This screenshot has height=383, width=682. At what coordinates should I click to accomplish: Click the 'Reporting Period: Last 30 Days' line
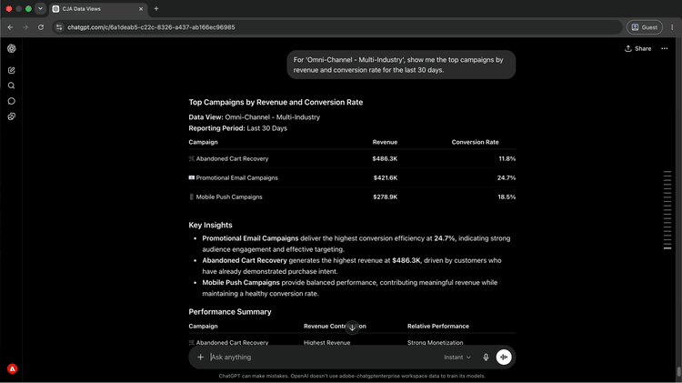pyautogui.click(x=237, y=128)
